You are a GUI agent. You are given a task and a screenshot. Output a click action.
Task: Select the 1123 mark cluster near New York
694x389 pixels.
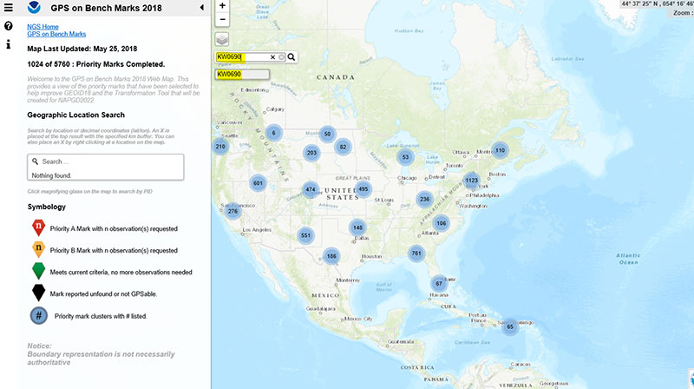[472, 181]
